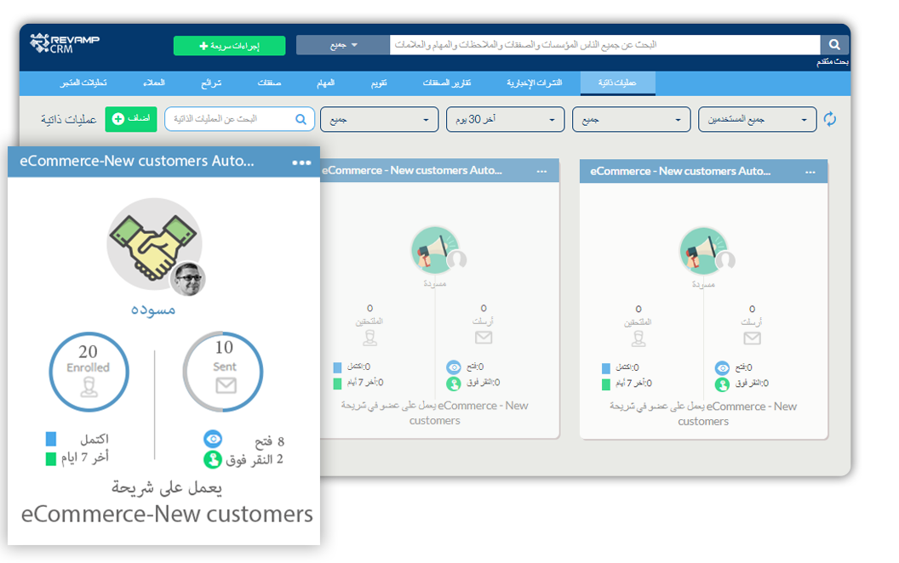Click the middle card title eCommerce - New customers Auto...
The width and height of the screenshot is (899, 563).
pyautogui.click(x=412, y=171)
